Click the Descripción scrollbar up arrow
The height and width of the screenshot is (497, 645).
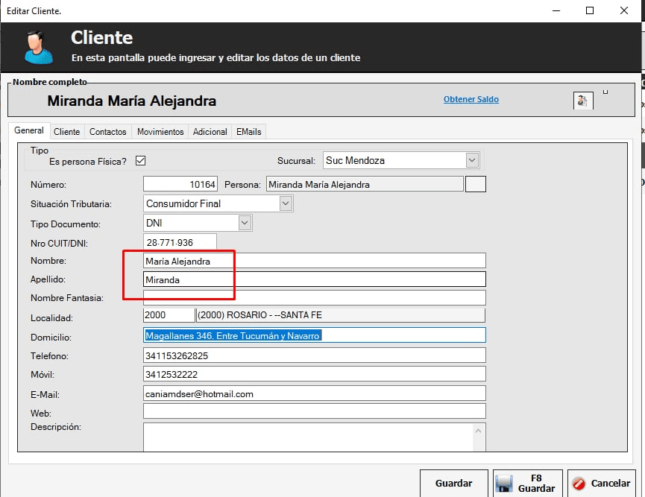pyautogui.click(x=479, y=431)
